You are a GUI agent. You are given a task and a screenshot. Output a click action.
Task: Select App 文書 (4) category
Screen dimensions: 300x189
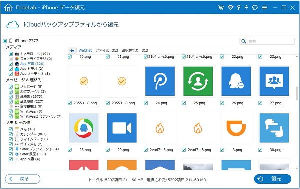pos(30,159)
